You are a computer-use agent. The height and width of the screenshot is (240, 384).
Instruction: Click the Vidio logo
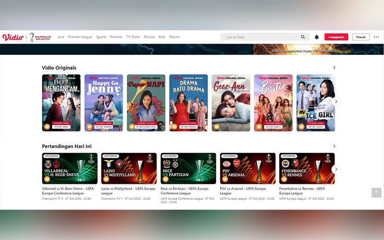(x=12, y=37)
